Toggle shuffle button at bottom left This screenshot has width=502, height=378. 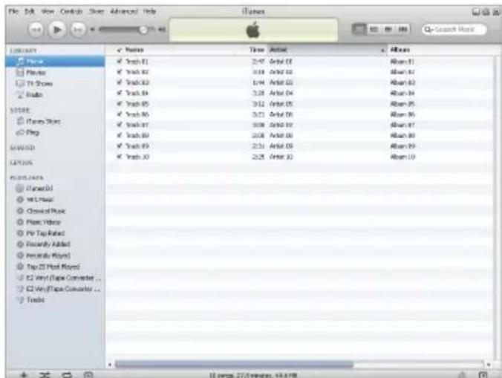click(x=45, y=374)
